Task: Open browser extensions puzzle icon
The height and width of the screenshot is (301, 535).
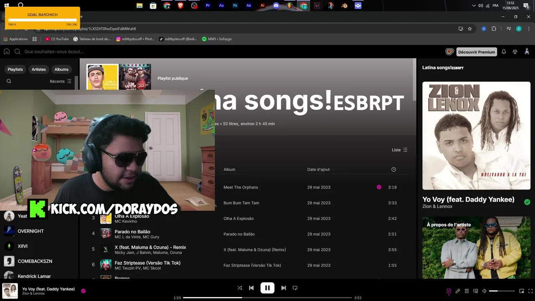Action: (x=494, y=28)
